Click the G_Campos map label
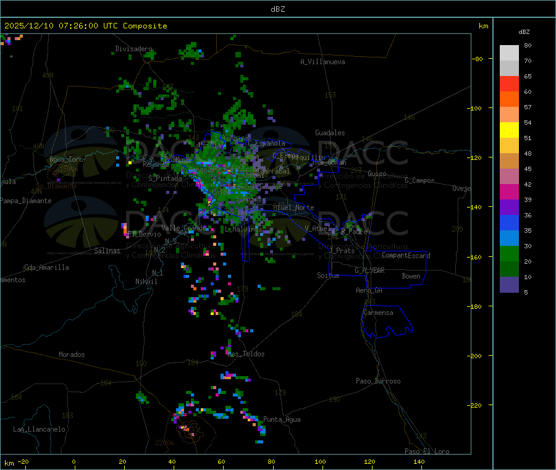 (x=420, y=180)
